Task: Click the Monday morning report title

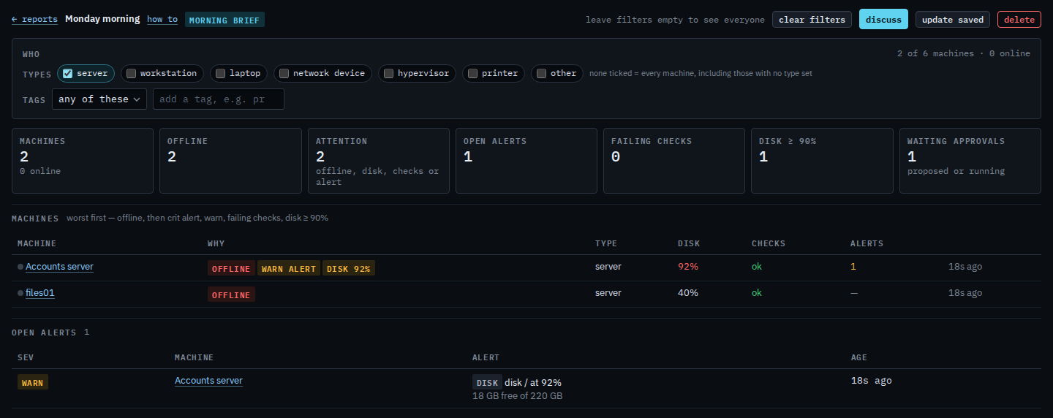Action: point(102,19)
